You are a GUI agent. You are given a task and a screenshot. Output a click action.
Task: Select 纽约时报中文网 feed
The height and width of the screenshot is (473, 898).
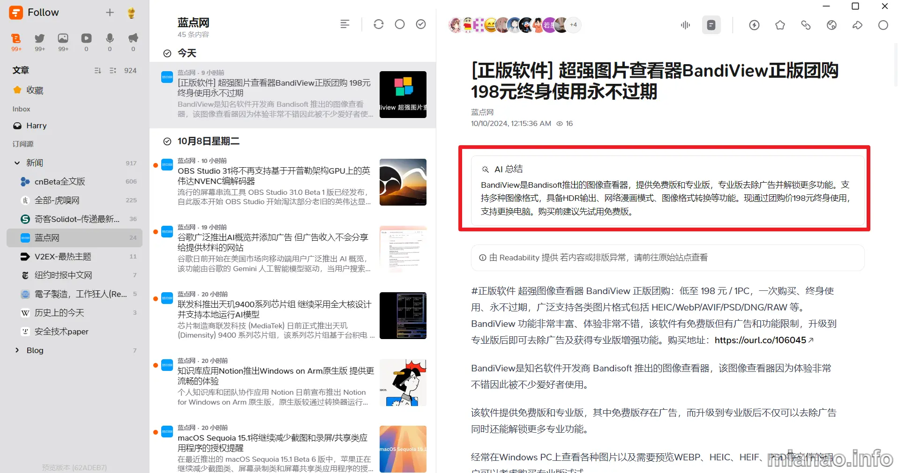75,275
